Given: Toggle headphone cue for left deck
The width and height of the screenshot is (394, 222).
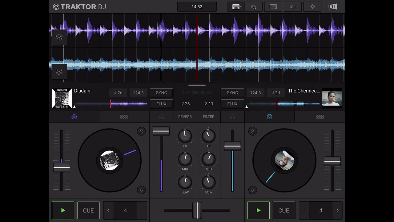Looking at the screenshot, I should tap(161, 117).
